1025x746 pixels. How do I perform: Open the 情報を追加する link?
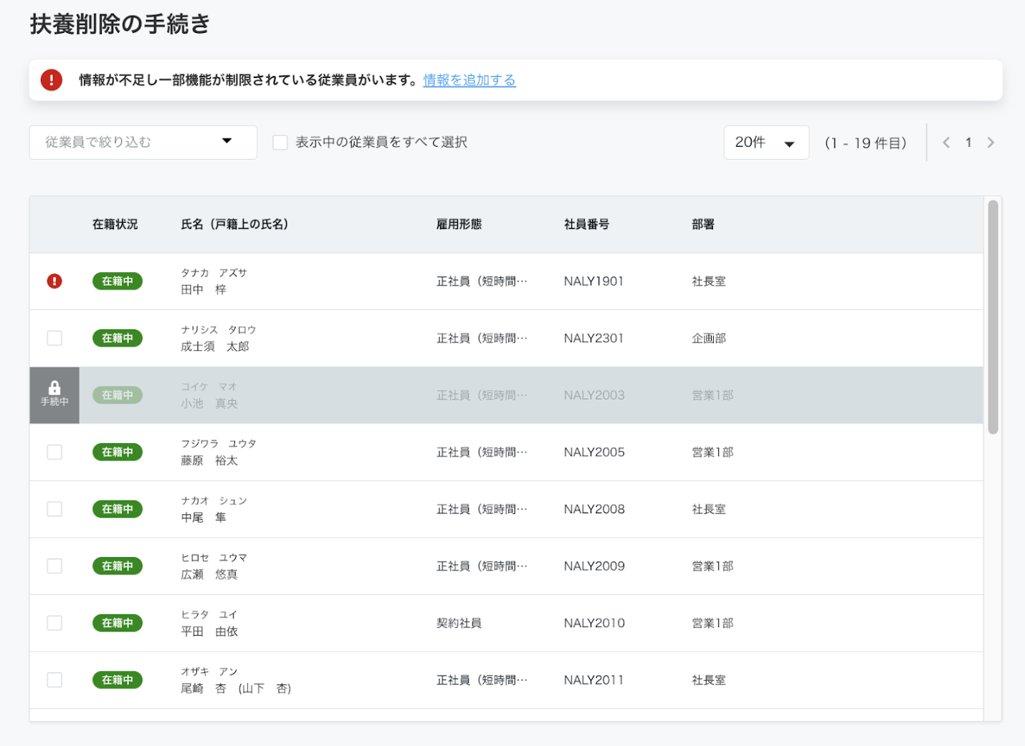click(469, 80)
